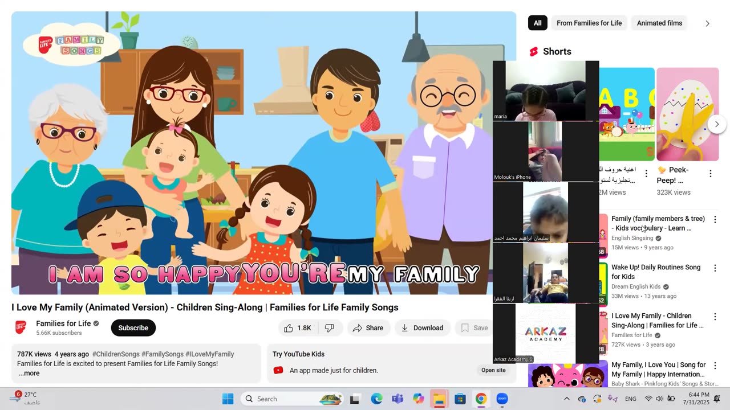
Task: Open the 27°C weather widget
Action: [26, 398]
